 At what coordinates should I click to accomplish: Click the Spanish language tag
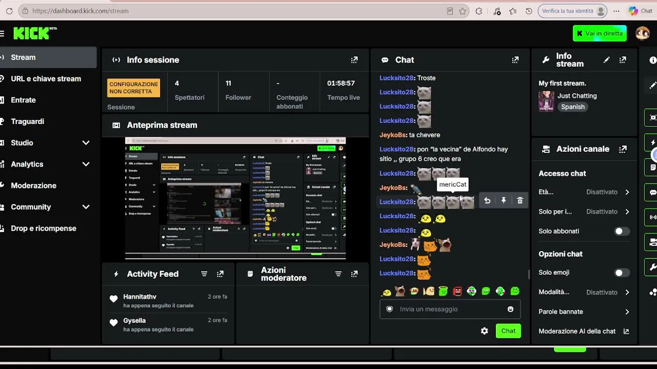pos(573,107)
